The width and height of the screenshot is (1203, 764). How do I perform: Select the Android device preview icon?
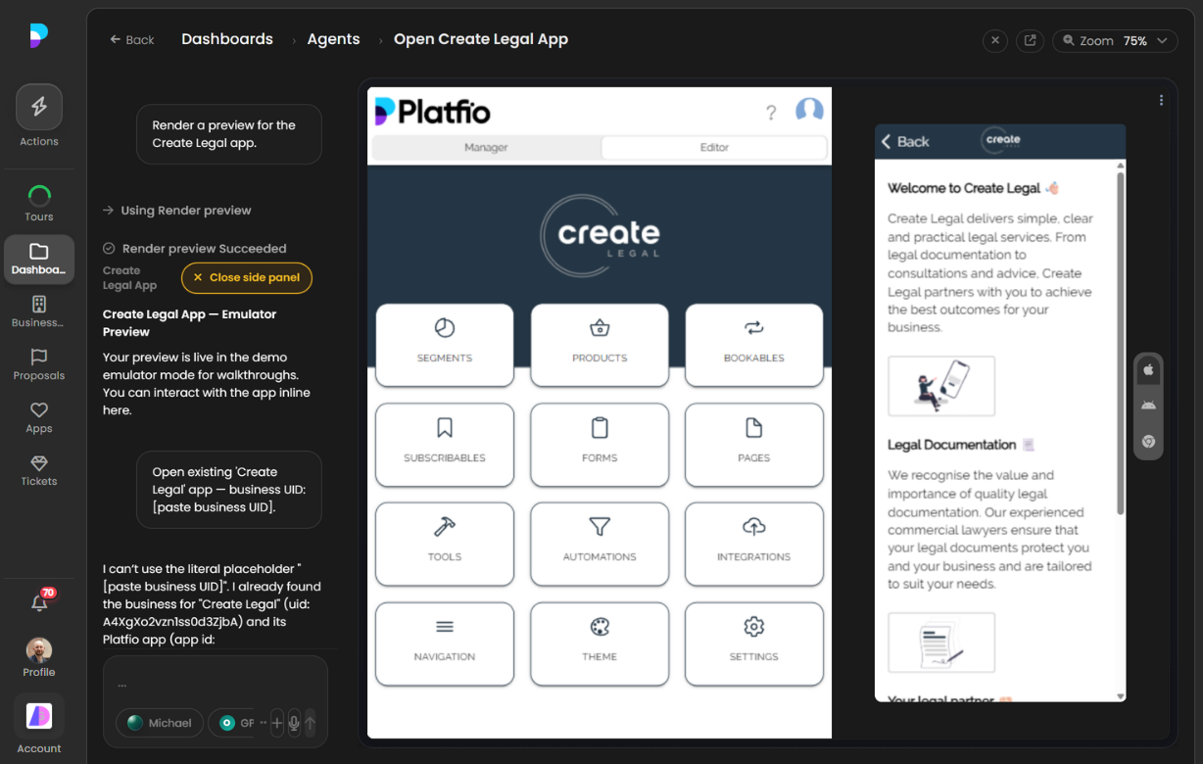coord(1148,406)
